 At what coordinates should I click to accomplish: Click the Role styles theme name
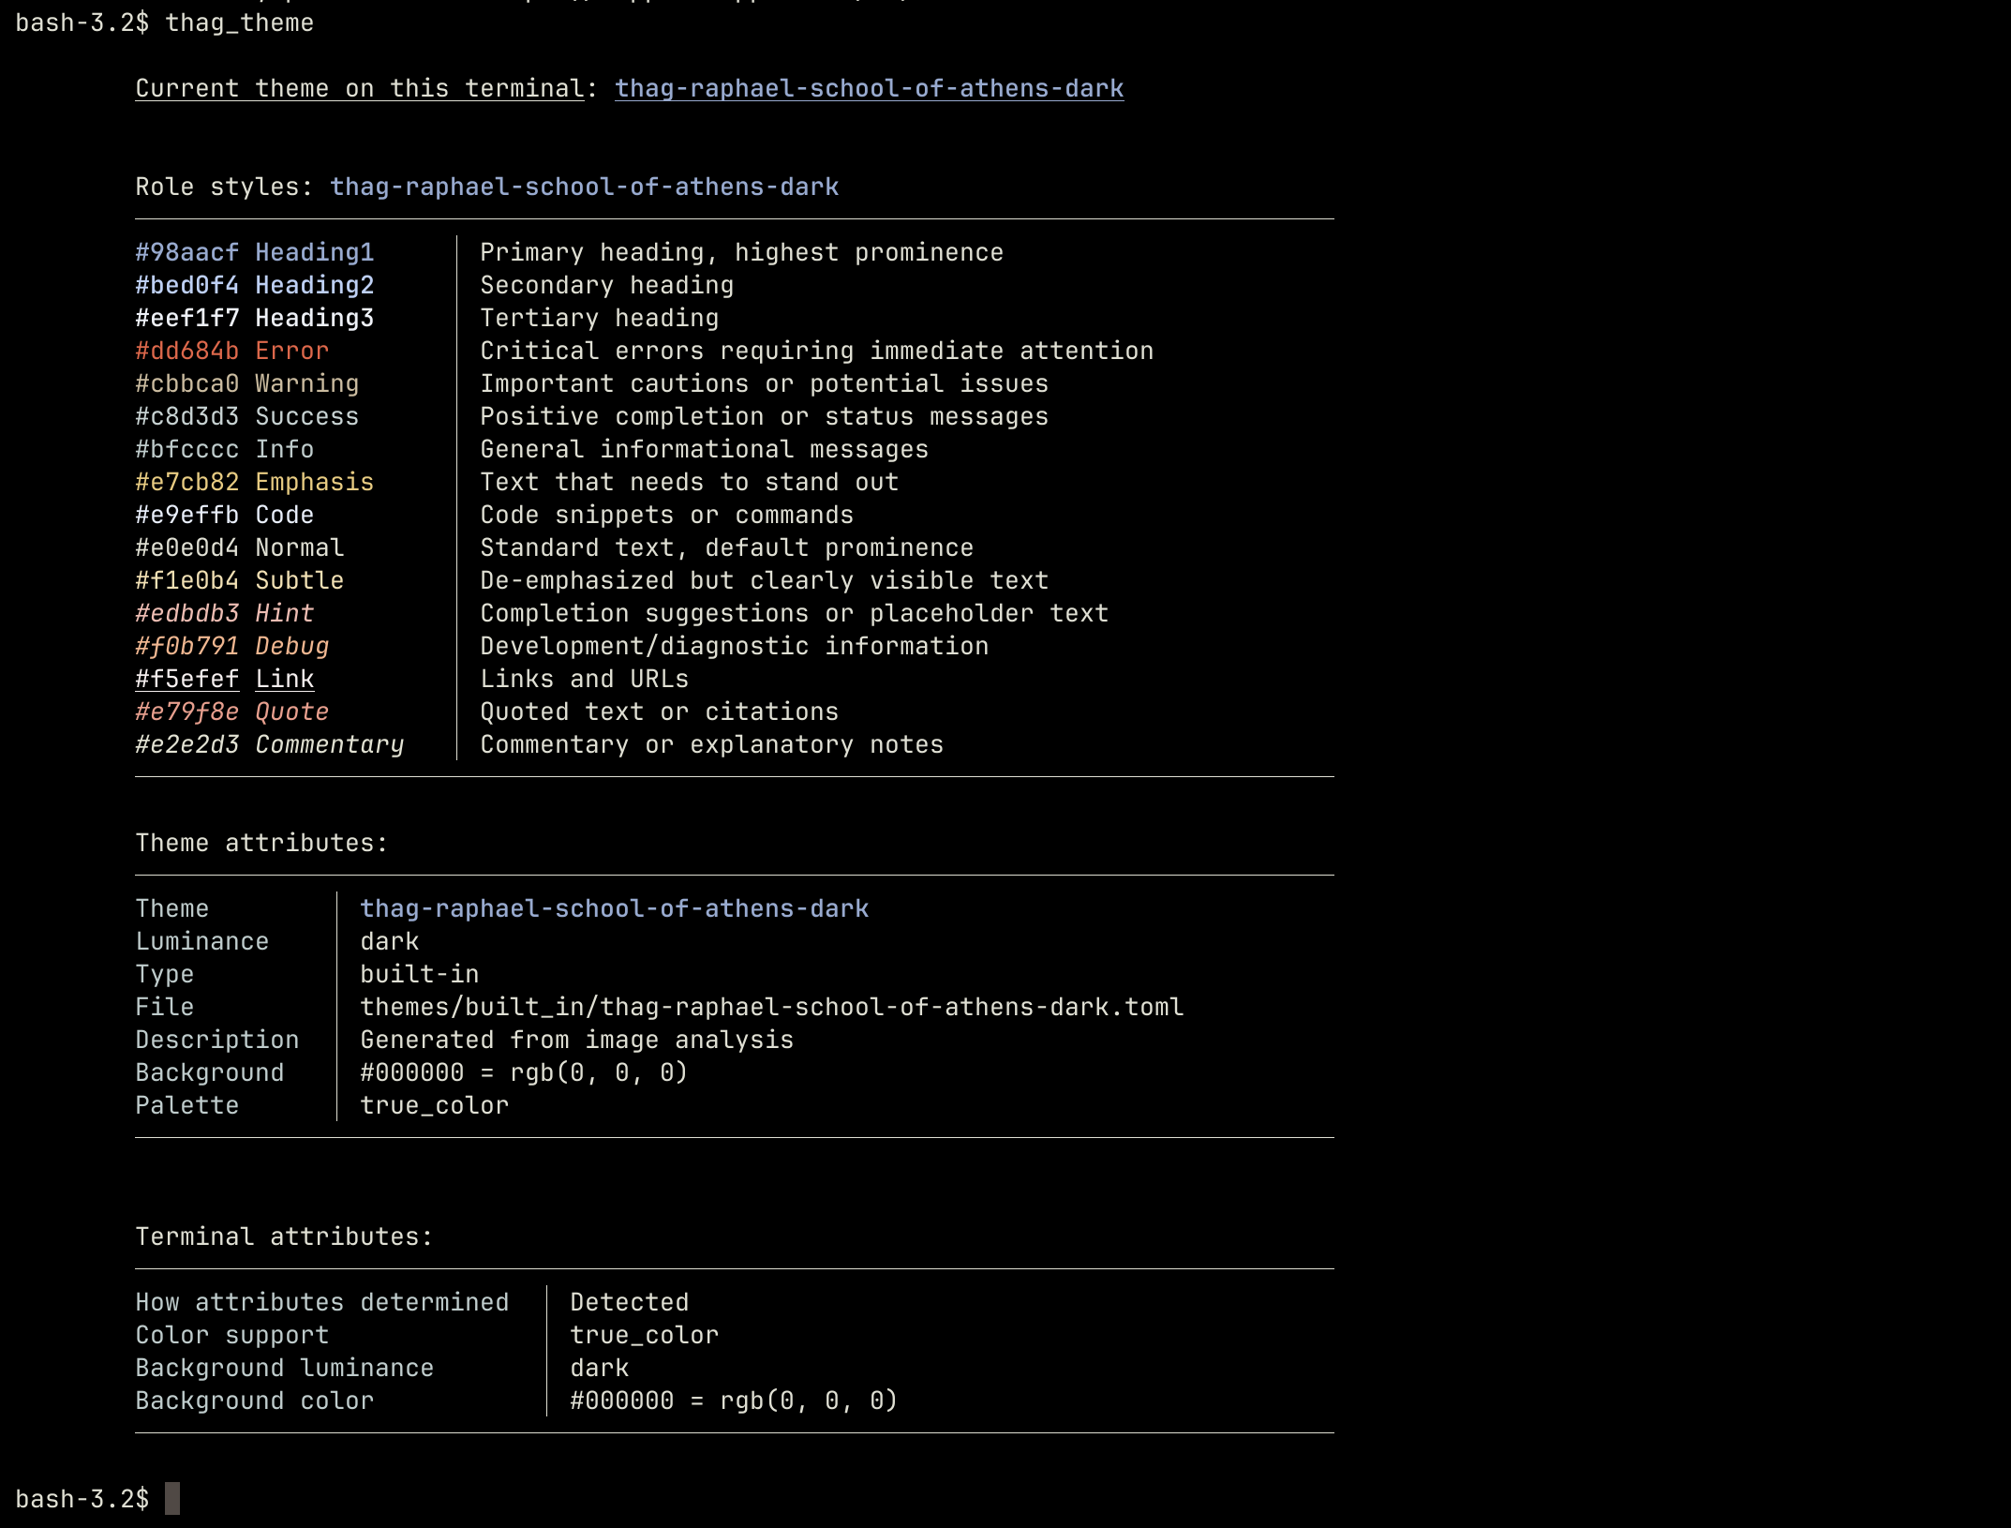(584, 187)
